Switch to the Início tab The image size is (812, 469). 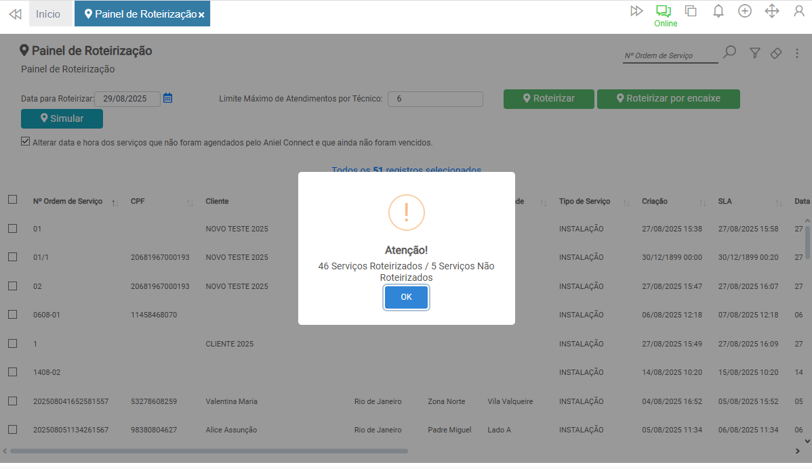coord(48,14)
